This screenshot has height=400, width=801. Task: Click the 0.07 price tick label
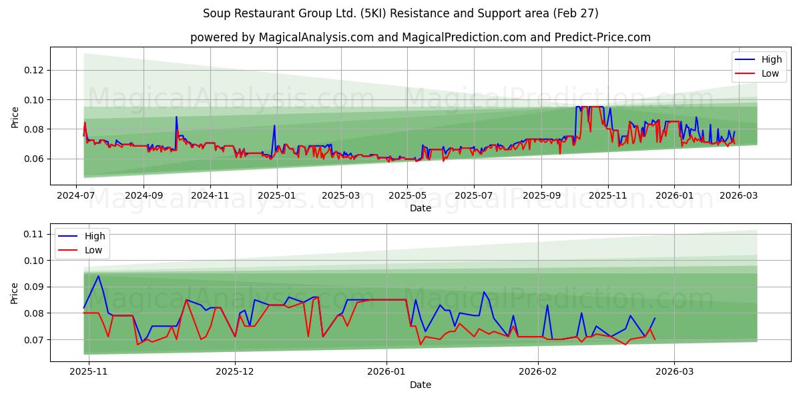coord(35,340)
